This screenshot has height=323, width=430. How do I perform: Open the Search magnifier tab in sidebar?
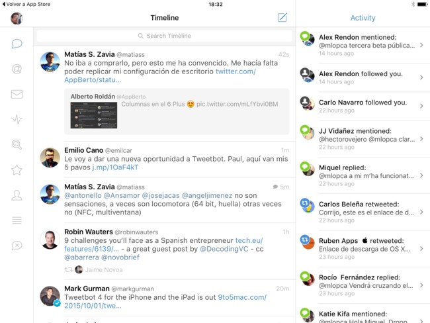point(17,144)
